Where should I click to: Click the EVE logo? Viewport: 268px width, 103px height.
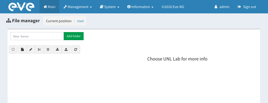click(x=21, y=7)
